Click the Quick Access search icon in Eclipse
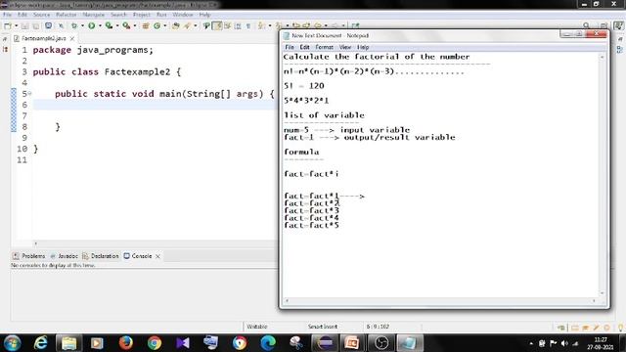Screen dimensions: 626x352 click(586, 26)
